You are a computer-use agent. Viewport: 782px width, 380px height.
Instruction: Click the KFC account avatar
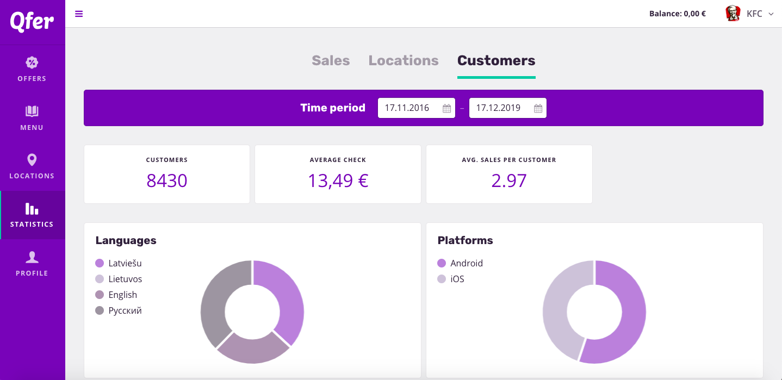(733, 14)
